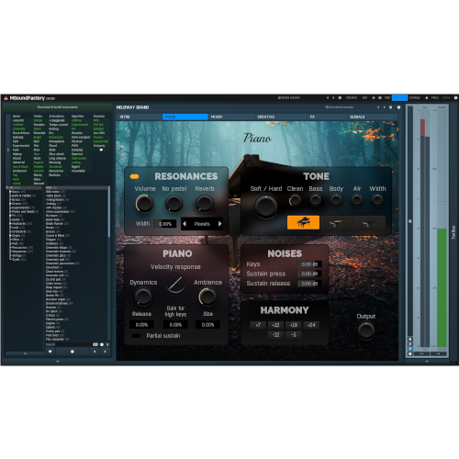
Task: Toggle the -12 harmony button
Action: 275,335
